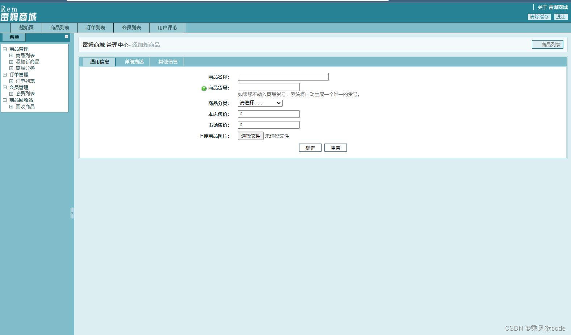This screenshot has height=335, width=571.
Task: Click the 商品列表 button at top right
Action: (x=547, y=45)
